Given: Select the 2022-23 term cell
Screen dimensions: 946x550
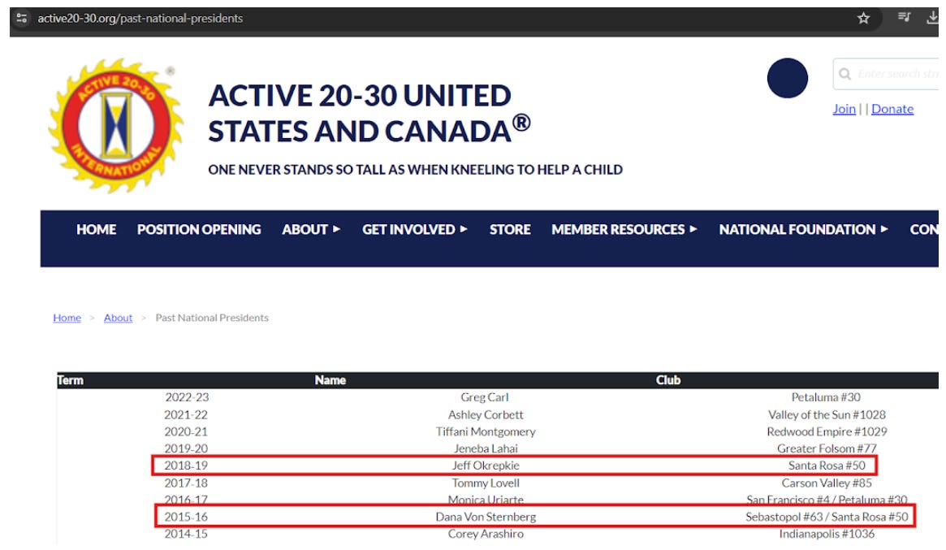Looking at the screenshot, I should click(x=187, y=397).
